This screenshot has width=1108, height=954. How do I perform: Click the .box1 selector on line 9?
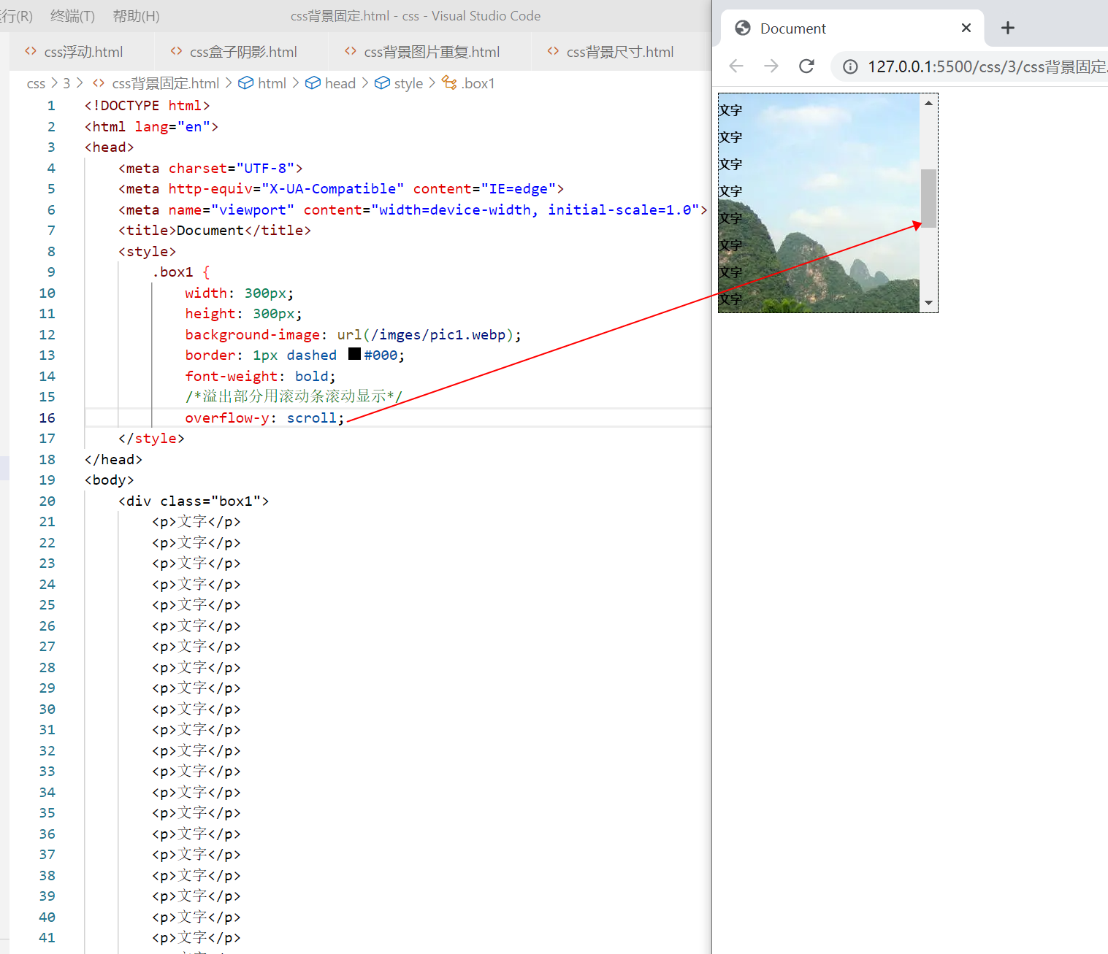(172, 272)
